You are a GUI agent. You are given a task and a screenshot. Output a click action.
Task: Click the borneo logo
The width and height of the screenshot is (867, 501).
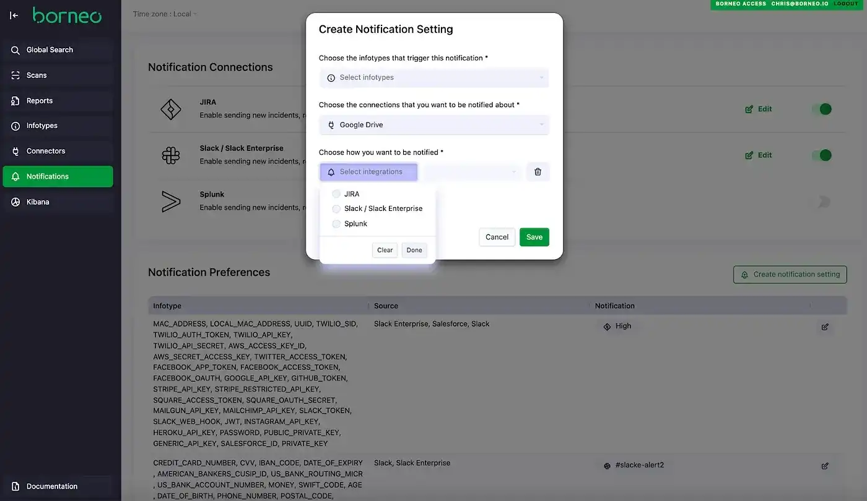point(67,15)
